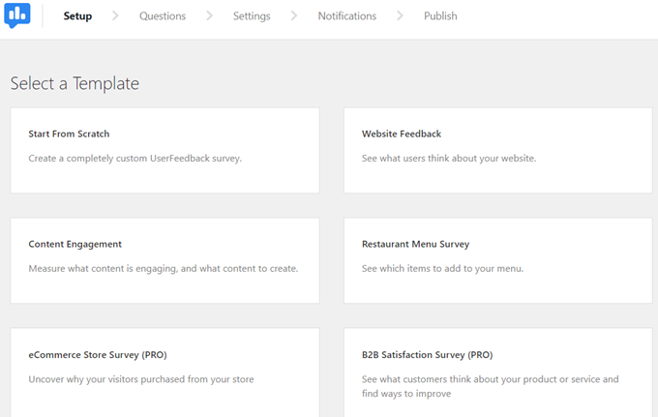This screenshot has height=417, width=658.
Task: Select the Website Feedback template
Action: pyautogui.click(x=497, y=150)
